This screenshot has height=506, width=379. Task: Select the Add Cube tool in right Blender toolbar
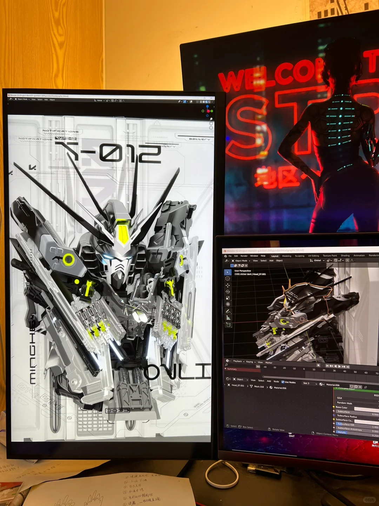[228, 325]
